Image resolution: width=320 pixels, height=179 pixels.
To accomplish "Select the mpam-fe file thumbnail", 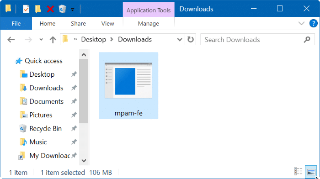I will 128,80.
